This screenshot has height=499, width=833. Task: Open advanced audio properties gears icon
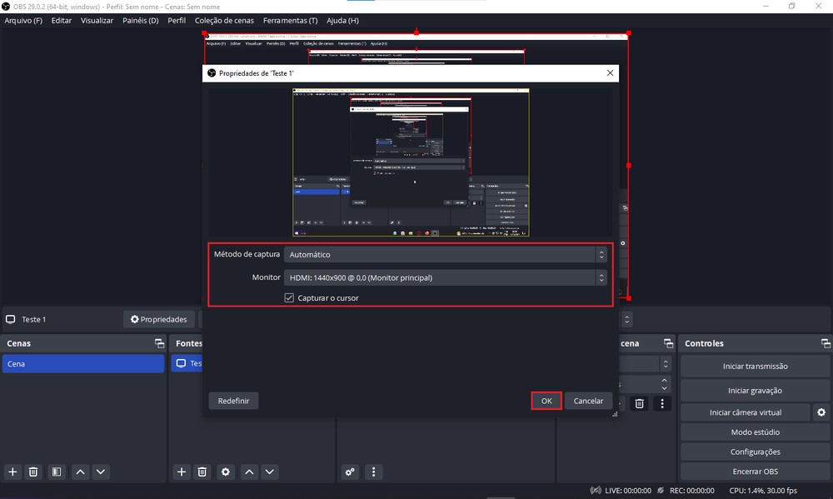[350, 472]
